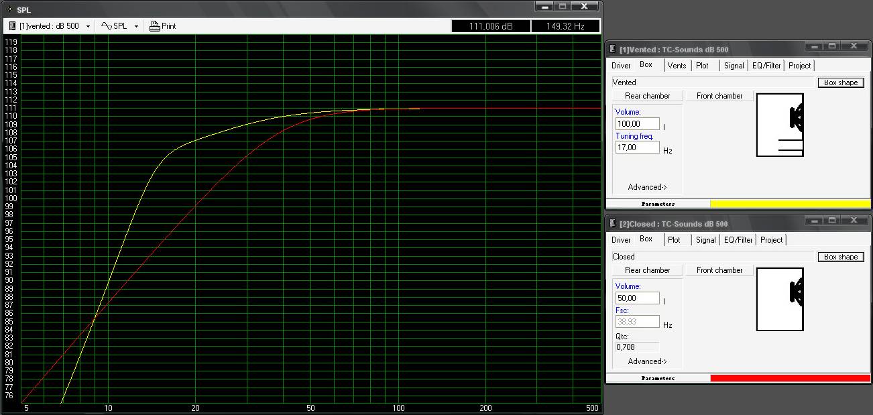Click Front chamber button in Closed window

tap(719, 270)
